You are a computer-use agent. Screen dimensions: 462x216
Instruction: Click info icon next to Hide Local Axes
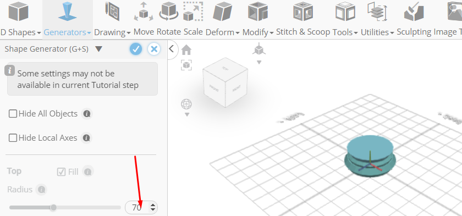pyautogui.click(x=86, y=138)
